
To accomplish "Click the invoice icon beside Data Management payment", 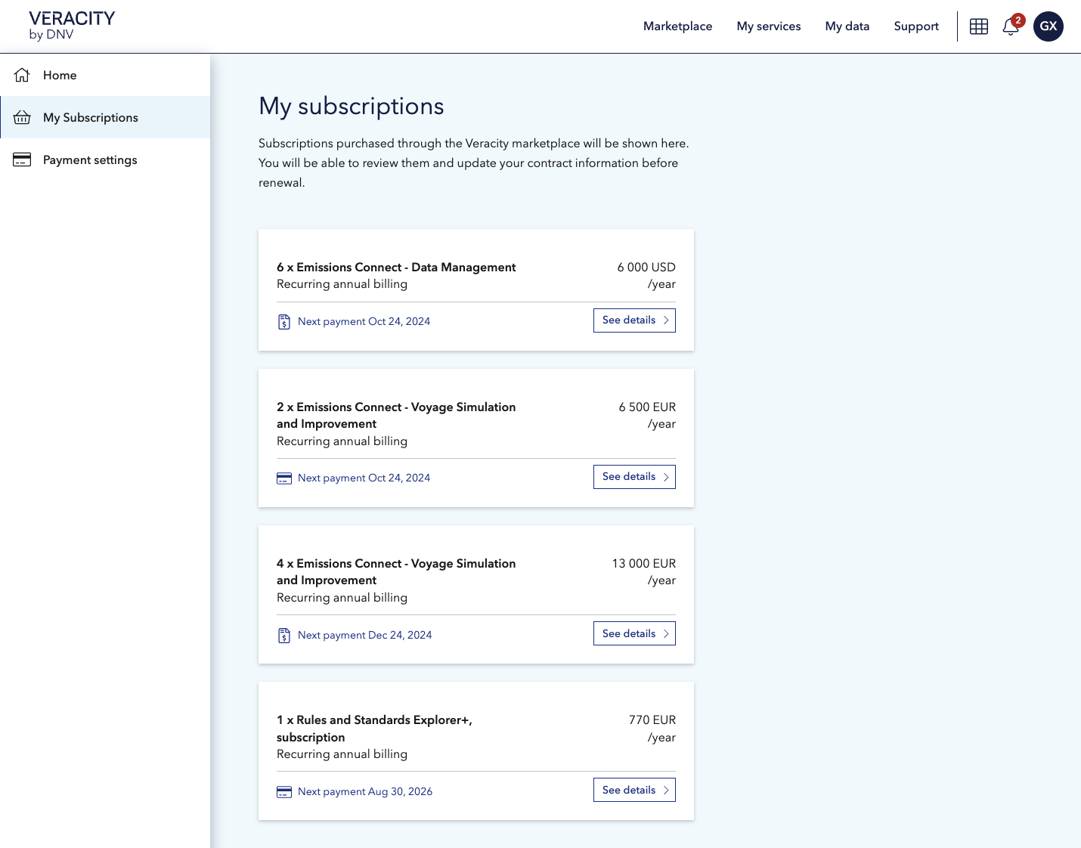I will click(x=284, y=322).
